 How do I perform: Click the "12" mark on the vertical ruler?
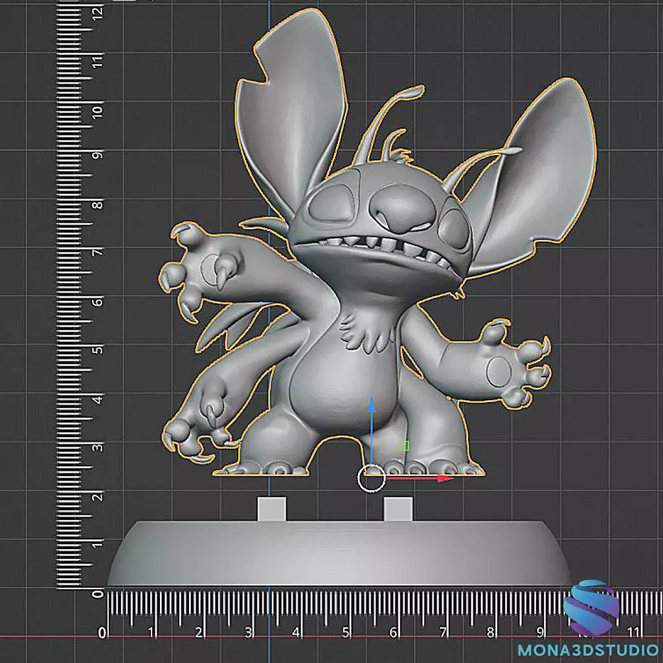[98, 13]
